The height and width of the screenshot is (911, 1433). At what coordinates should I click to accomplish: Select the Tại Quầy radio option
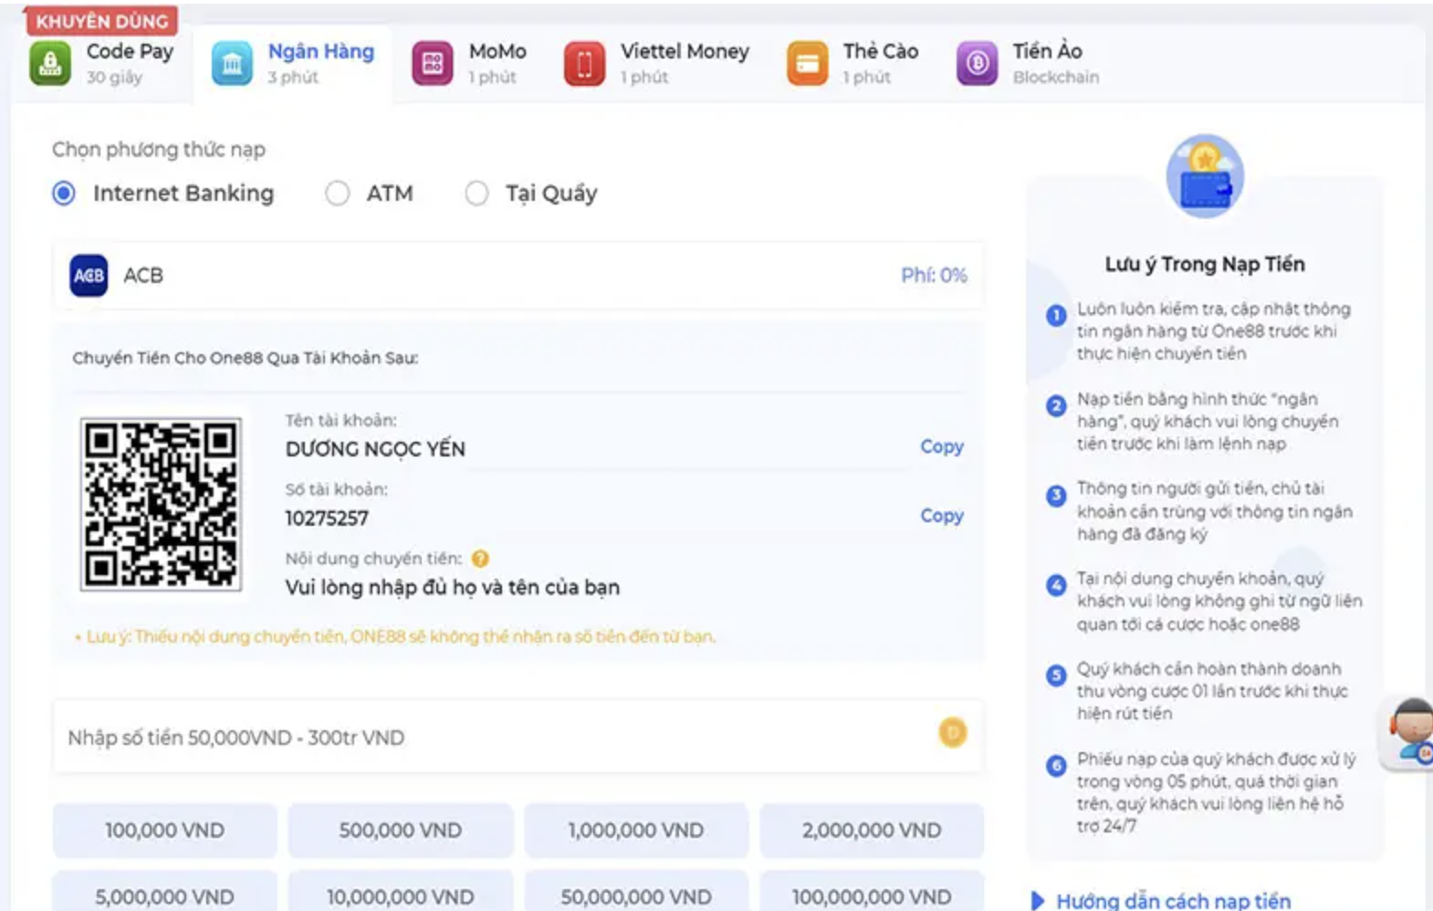(x=476, y=194)
